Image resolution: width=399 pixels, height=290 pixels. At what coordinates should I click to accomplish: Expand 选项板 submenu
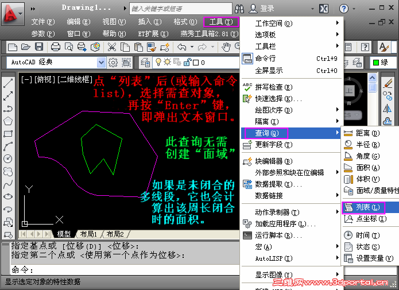pyautogui.click(x=292, y=34)
